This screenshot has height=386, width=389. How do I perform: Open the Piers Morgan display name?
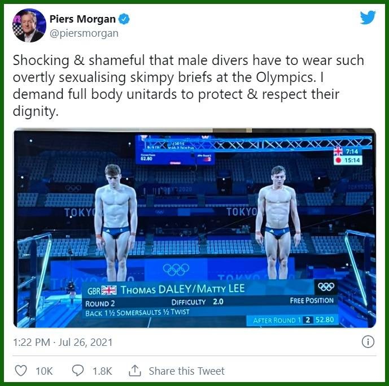pos(82,19)
